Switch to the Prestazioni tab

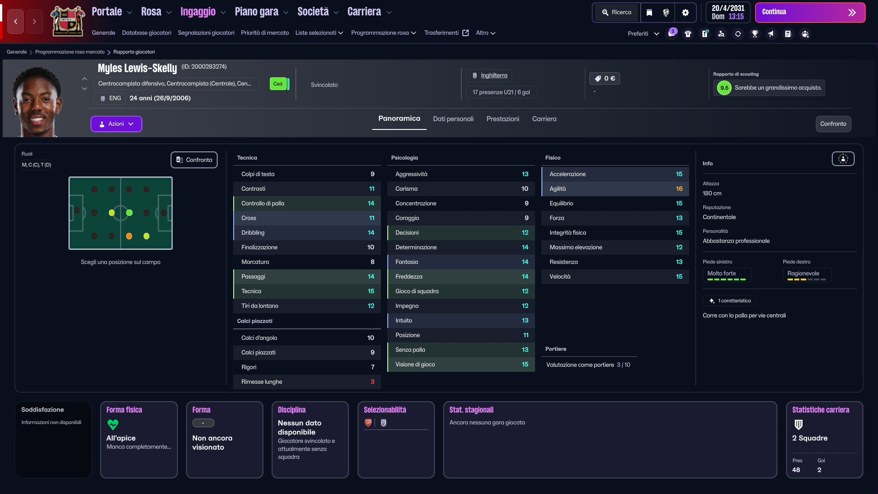[x=503, y=119]
